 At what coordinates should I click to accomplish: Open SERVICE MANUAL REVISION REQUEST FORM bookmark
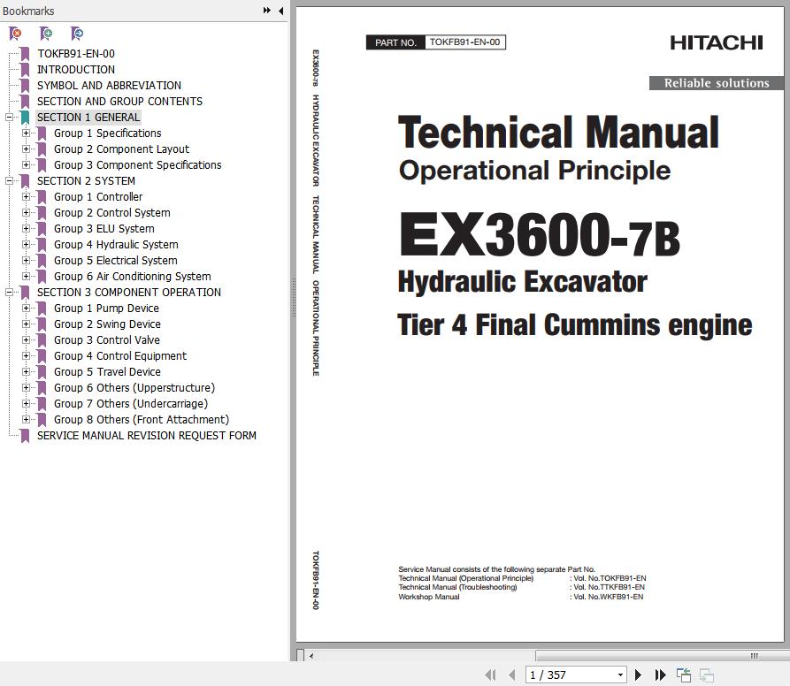click(x=146, y=436)
